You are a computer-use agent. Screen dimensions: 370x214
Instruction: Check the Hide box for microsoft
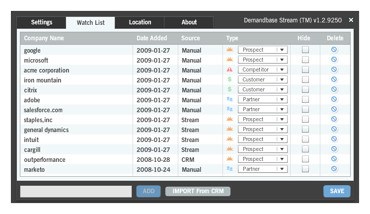coord(305,60)
